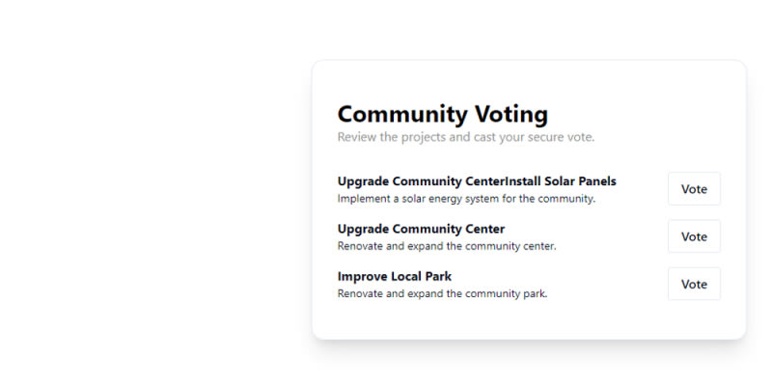Cast a vote for Improve Local Park

694,285
